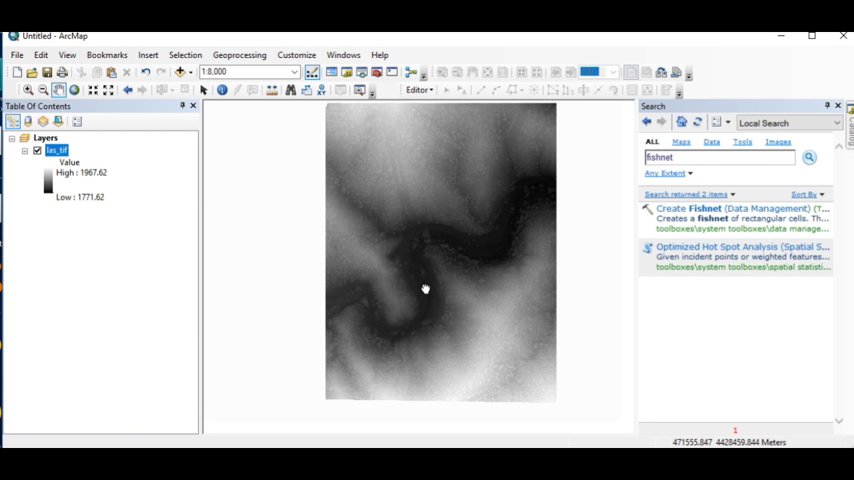854x480 pixels.
Task: Open the Selection menu
Action: [x=185, y=55]
